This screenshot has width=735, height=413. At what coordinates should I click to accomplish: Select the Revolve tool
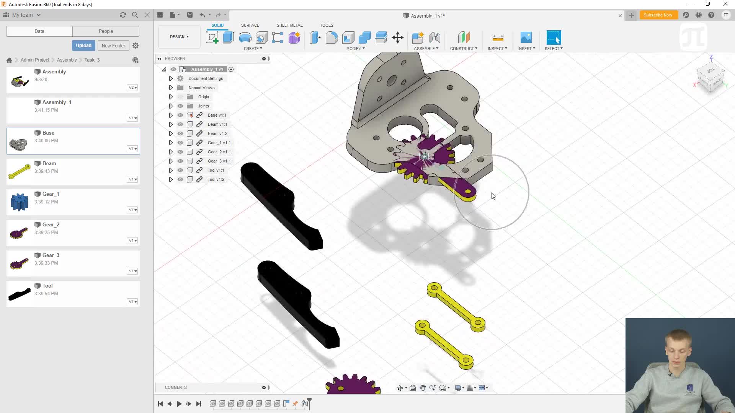click(x=245, y=37)
